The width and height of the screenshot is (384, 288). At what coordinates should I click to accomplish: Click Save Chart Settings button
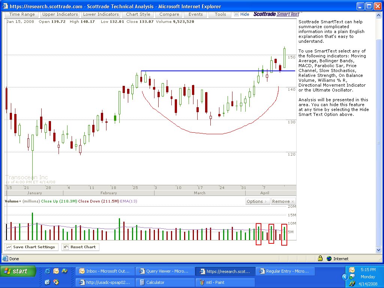(x=31, y=247)
